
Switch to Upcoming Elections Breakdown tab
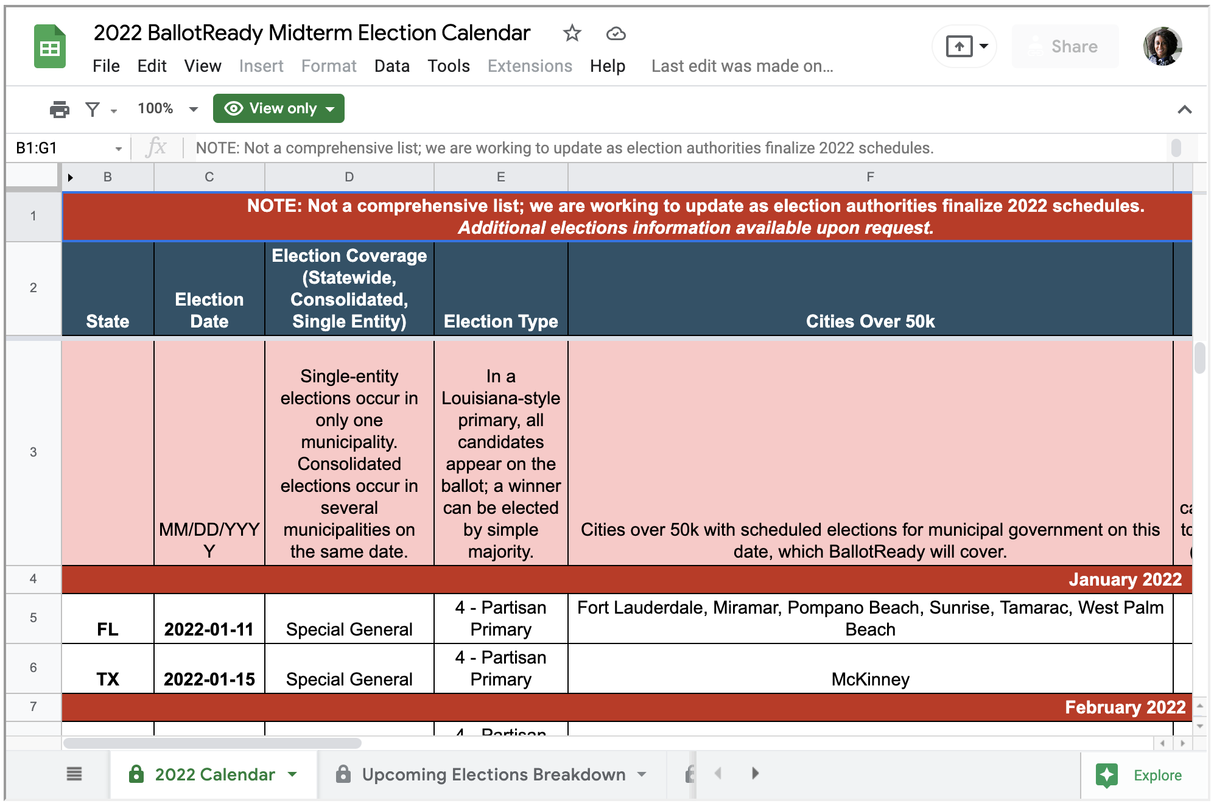pyautogui.click(x=493, y=774)
